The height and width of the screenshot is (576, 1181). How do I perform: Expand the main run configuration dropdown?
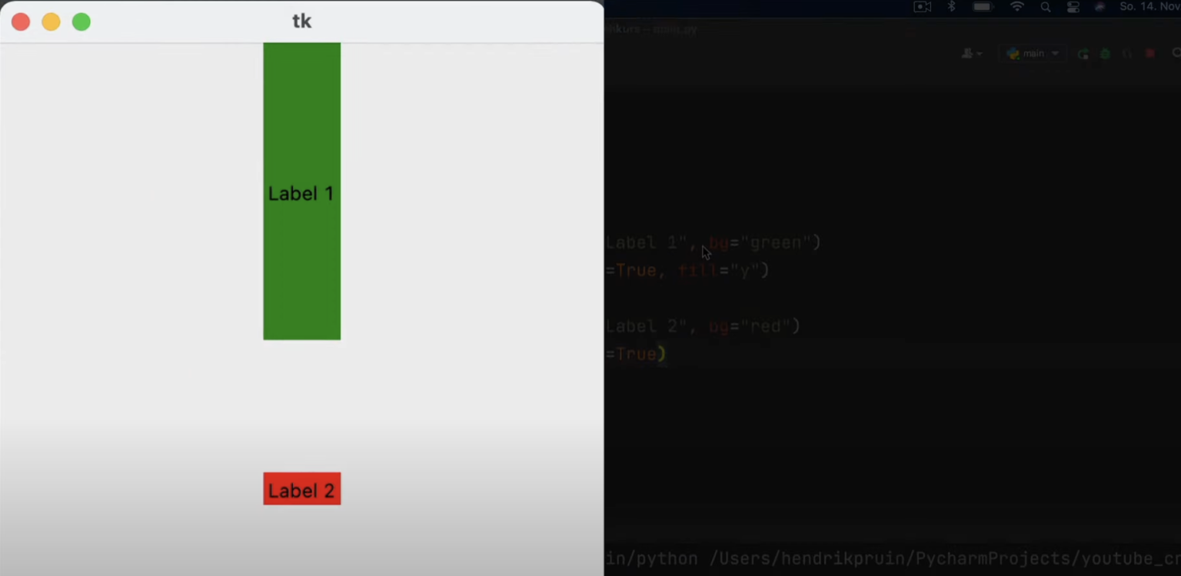(1055, 53)
